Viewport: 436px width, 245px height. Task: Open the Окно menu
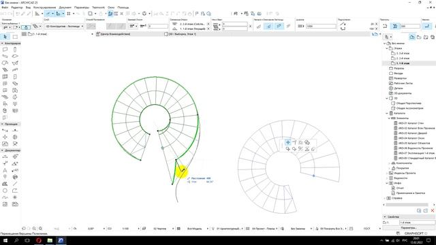111,7
